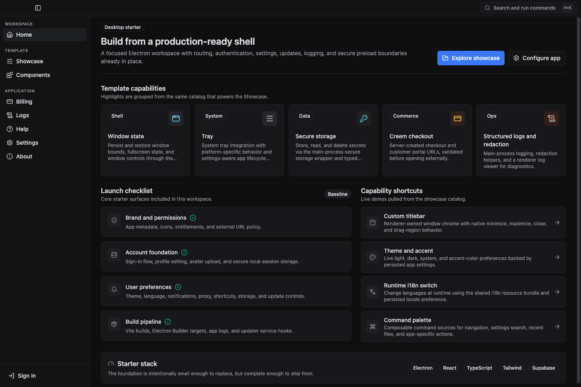581x387 pixels.
Task: Click the Creem checkout card title
Action: coord(411,136)
